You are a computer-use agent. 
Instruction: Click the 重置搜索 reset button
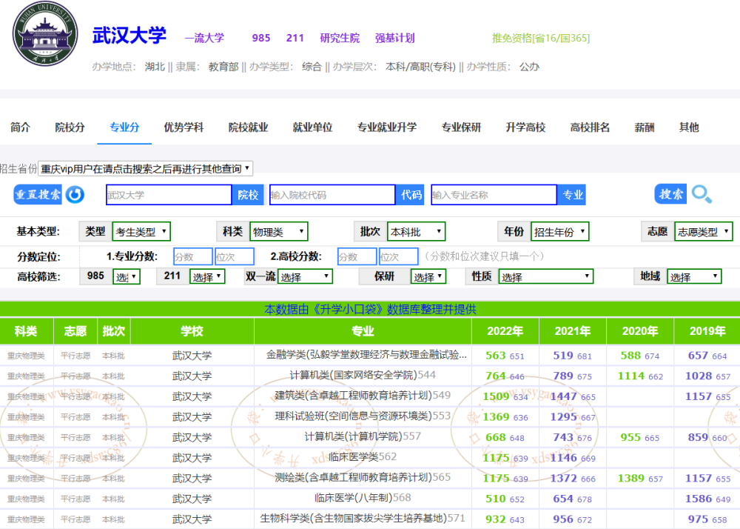click(x=38, y=195)
